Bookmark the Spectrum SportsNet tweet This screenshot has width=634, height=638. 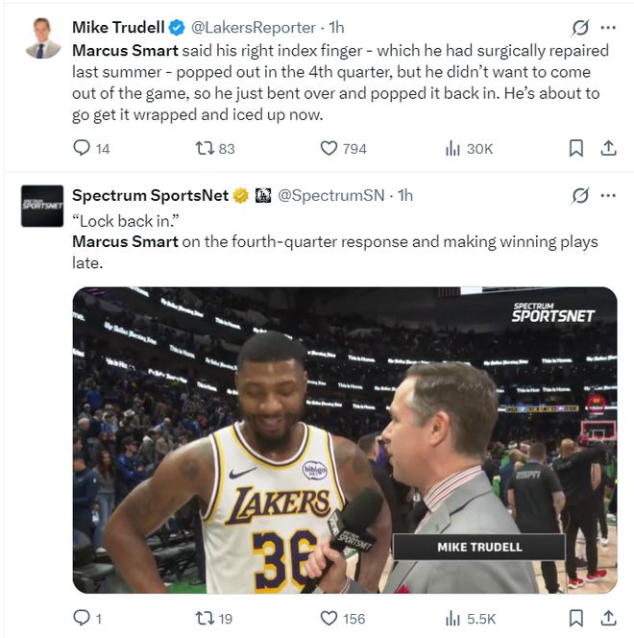[575, 618]
